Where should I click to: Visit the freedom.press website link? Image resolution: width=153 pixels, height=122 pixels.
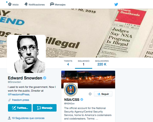(x=21, y=100)
